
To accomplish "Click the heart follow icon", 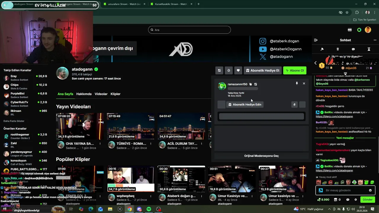I will pyautogui.click(x=238, y=70).
